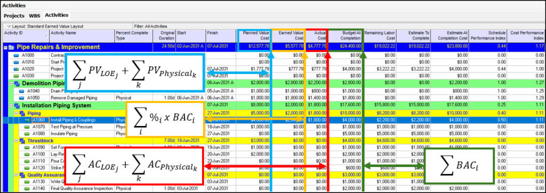Click the green activity icon next to A1140
Image resolution: width=546 pixels, height=193 pixels.
[27, 189]
